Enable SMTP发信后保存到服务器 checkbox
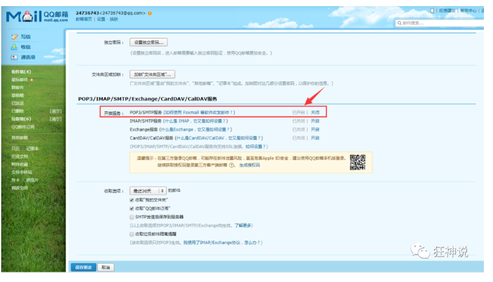493x282 pixels. click(132, 216)
